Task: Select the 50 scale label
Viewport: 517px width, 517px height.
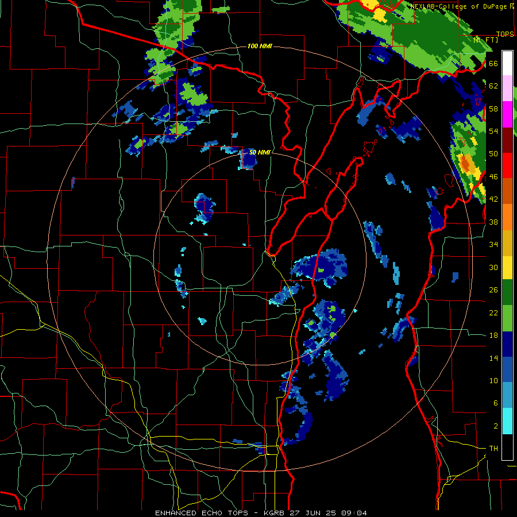Action: [x=493, y=153]
